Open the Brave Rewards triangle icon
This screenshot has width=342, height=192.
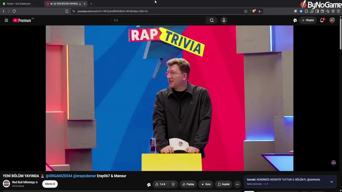click(259, 11)
